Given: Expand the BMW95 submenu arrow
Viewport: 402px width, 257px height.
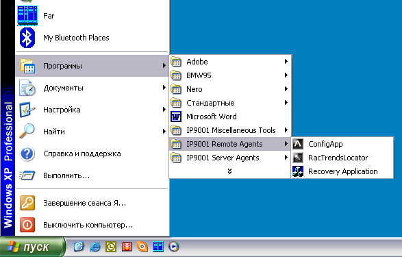Looking at the screenshot, I should coord(286,75).
